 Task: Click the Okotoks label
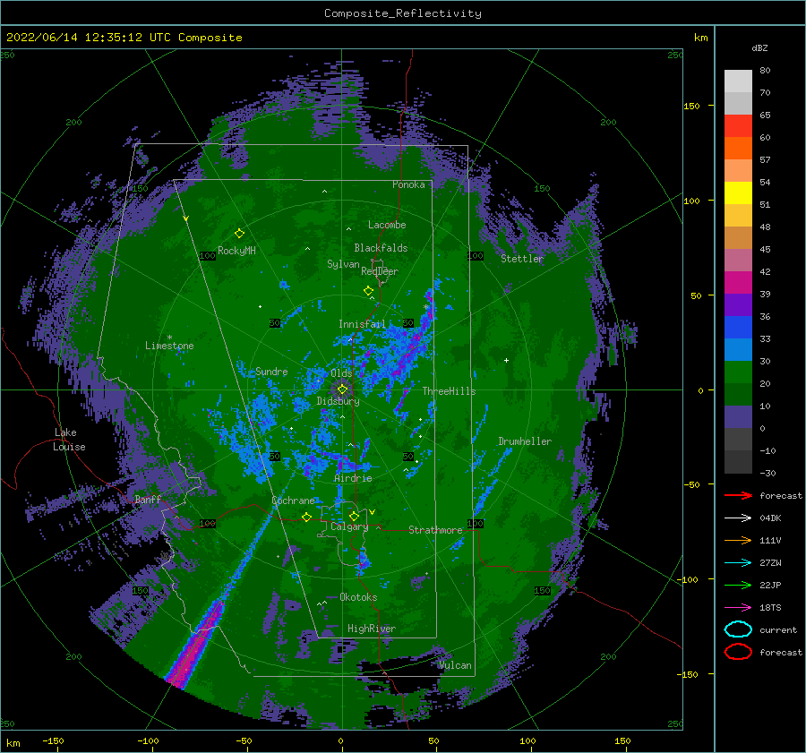(358, 596)
